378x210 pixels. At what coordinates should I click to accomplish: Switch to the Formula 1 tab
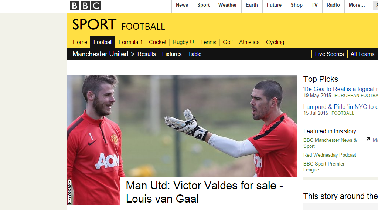pos(130,42)
